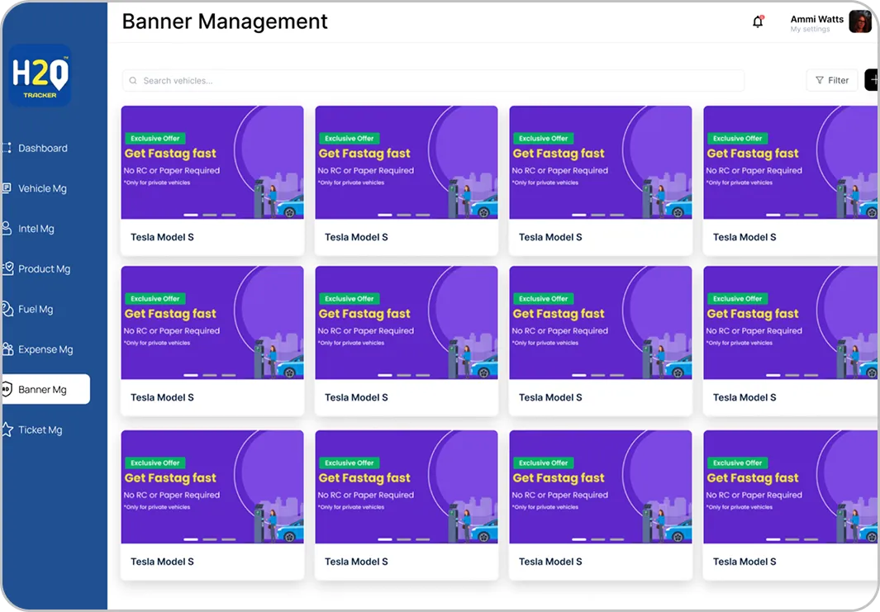Viewport: 880px width, 612px height.
Task: Open the Filter button
Action: point(831,80)
